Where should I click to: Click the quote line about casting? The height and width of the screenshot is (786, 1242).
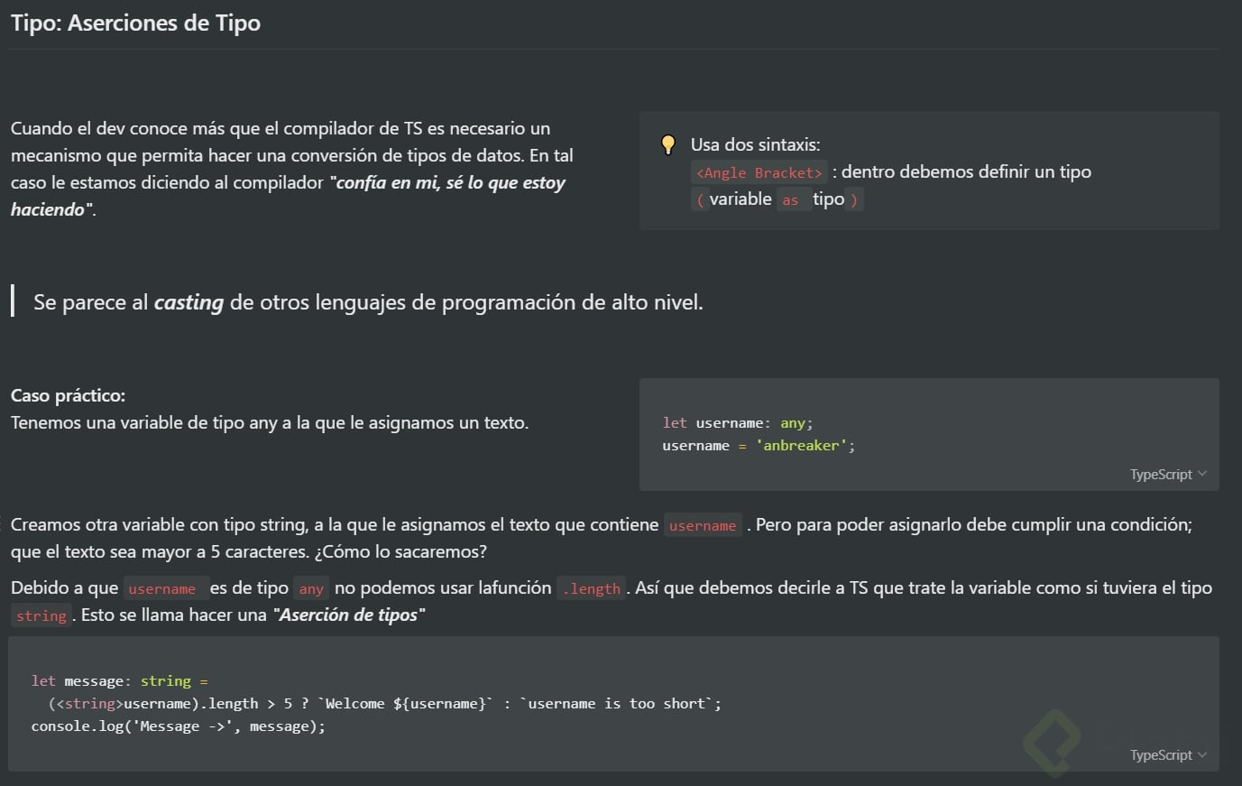(x=368, y=302)
